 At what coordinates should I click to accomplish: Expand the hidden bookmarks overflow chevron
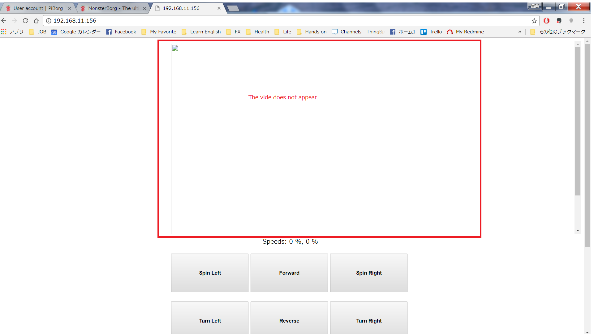[519, 32]
